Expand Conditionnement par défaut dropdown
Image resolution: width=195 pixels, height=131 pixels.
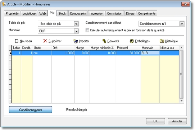pyautogui.click(x=182, y=24)
